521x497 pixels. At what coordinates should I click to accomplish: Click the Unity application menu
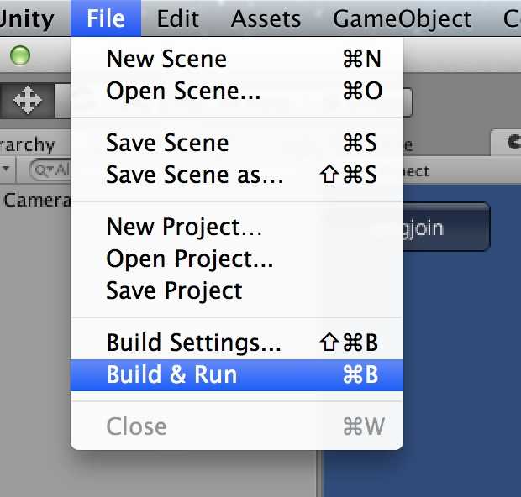coord(27,18)
